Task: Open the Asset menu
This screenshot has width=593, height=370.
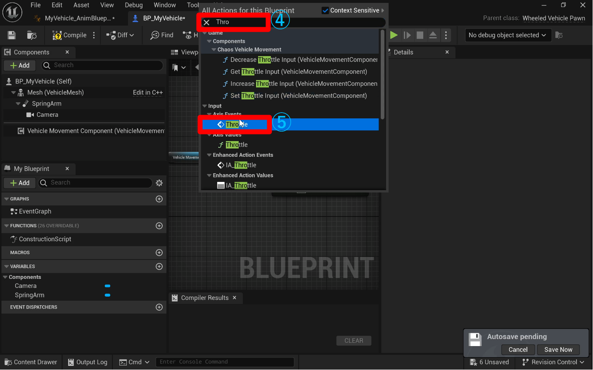Action: (81, 5)
